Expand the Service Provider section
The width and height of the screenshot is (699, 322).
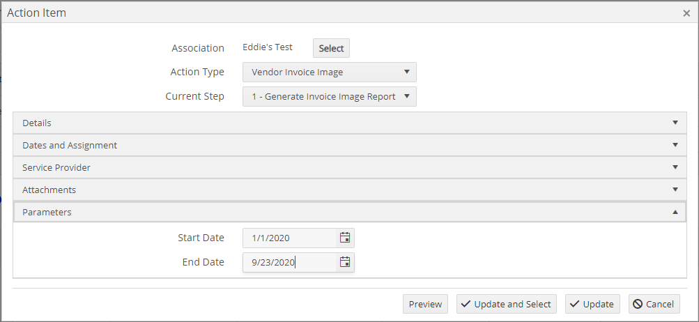coord(350,167)
